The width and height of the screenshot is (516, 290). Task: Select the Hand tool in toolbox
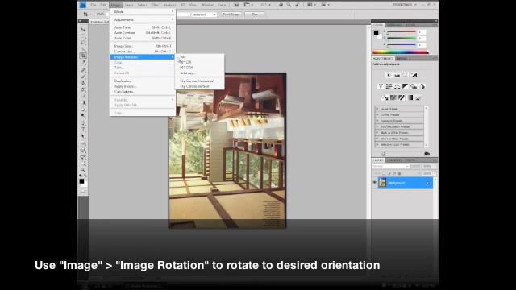(x=83, y=164)
